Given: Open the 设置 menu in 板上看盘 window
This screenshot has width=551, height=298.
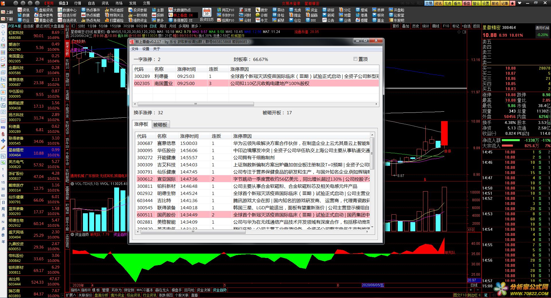Looking at the screenshot, I should [146, 49].
